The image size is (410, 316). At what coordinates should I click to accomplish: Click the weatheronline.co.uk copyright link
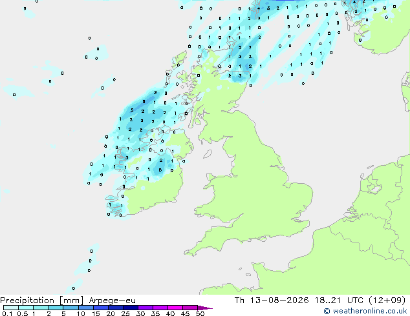[365, 311]
